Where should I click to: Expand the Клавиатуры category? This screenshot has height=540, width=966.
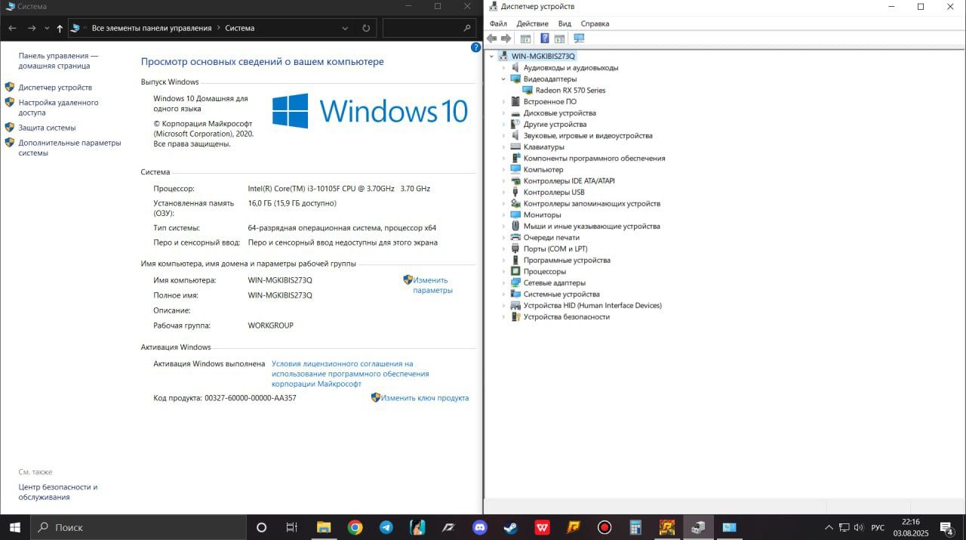coord(504,147)
